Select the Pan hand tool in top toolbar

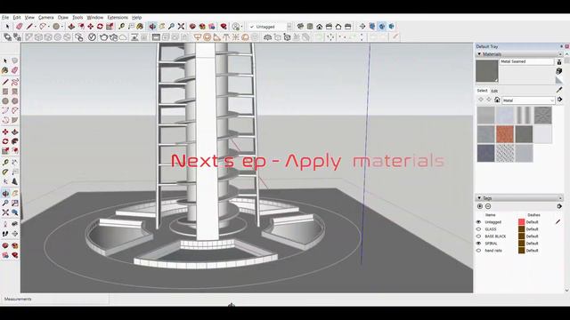162,27
